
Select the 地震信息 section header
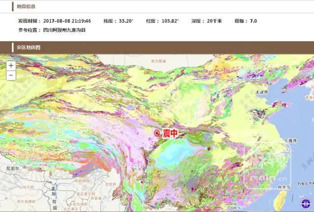point(26,6)
